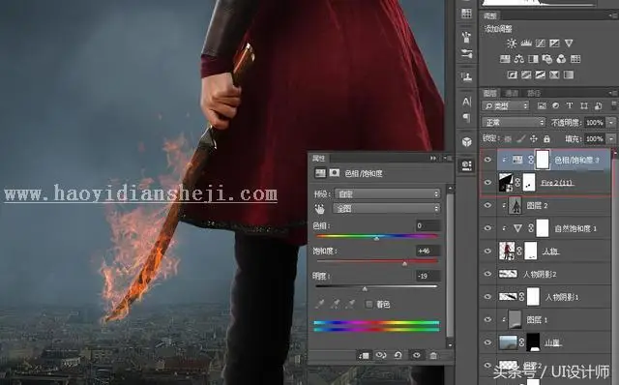This screenshot has height=385, width=619.
Task: Open the fill slider dropdown arrow
Action: point(611,138)
